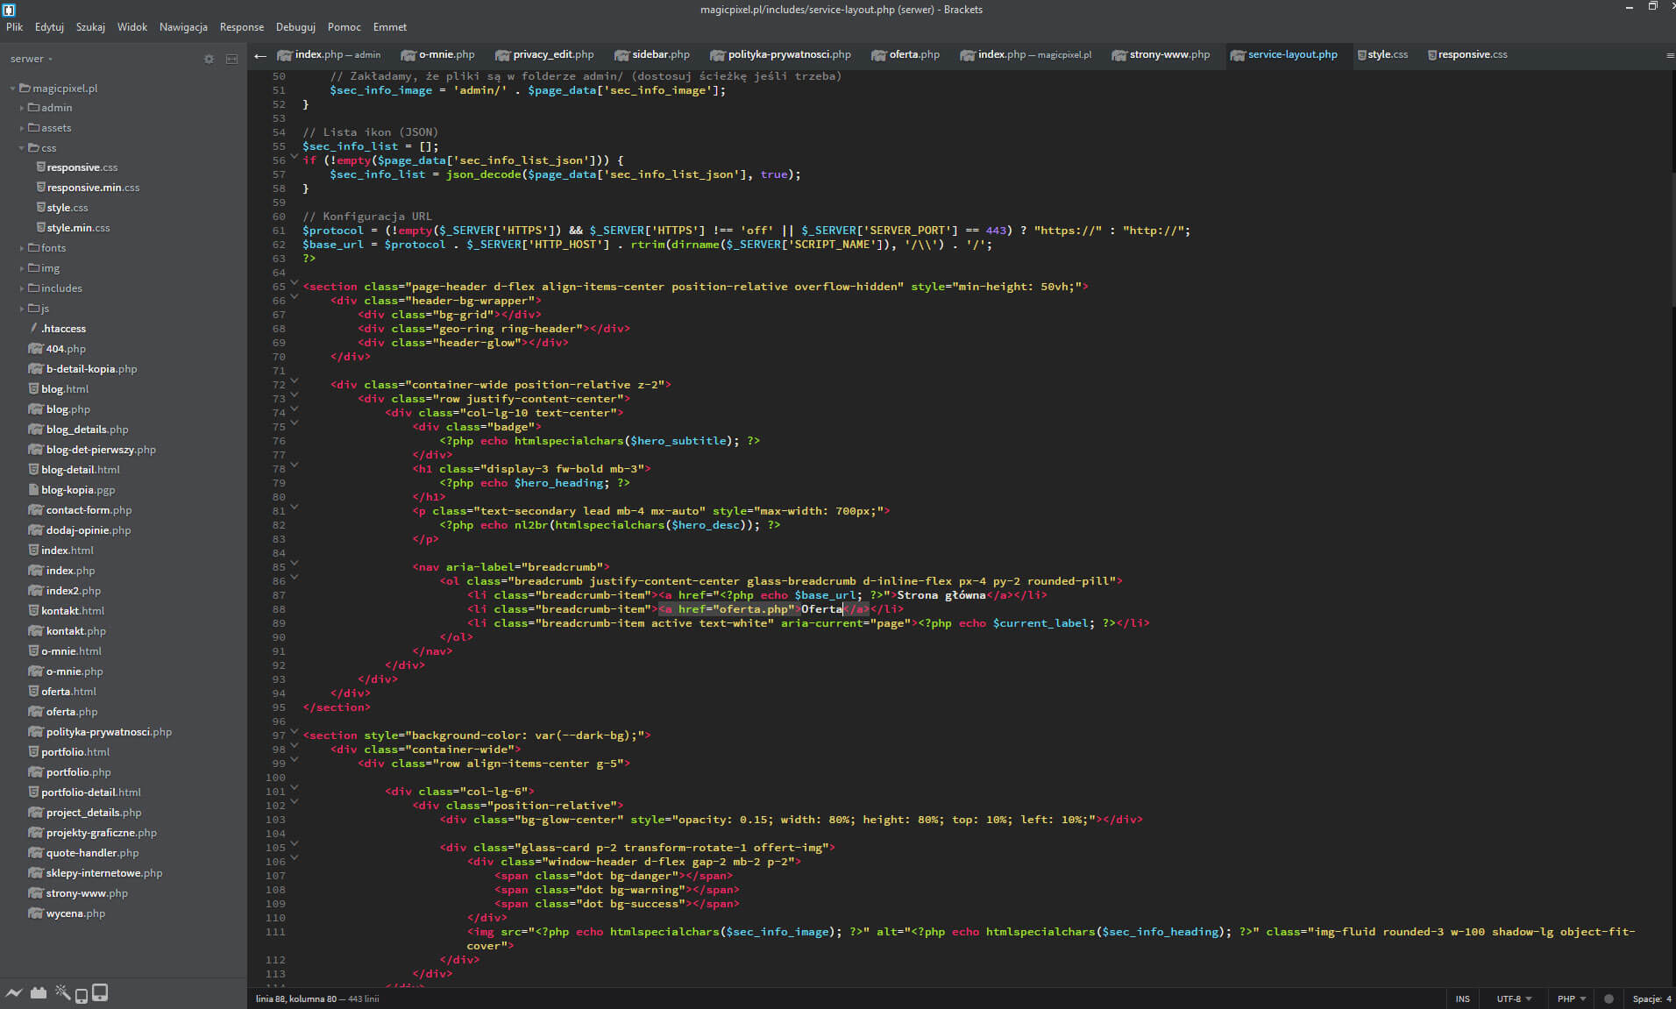Open the PHP language mode dropdown

click(x=1571, y=998)
